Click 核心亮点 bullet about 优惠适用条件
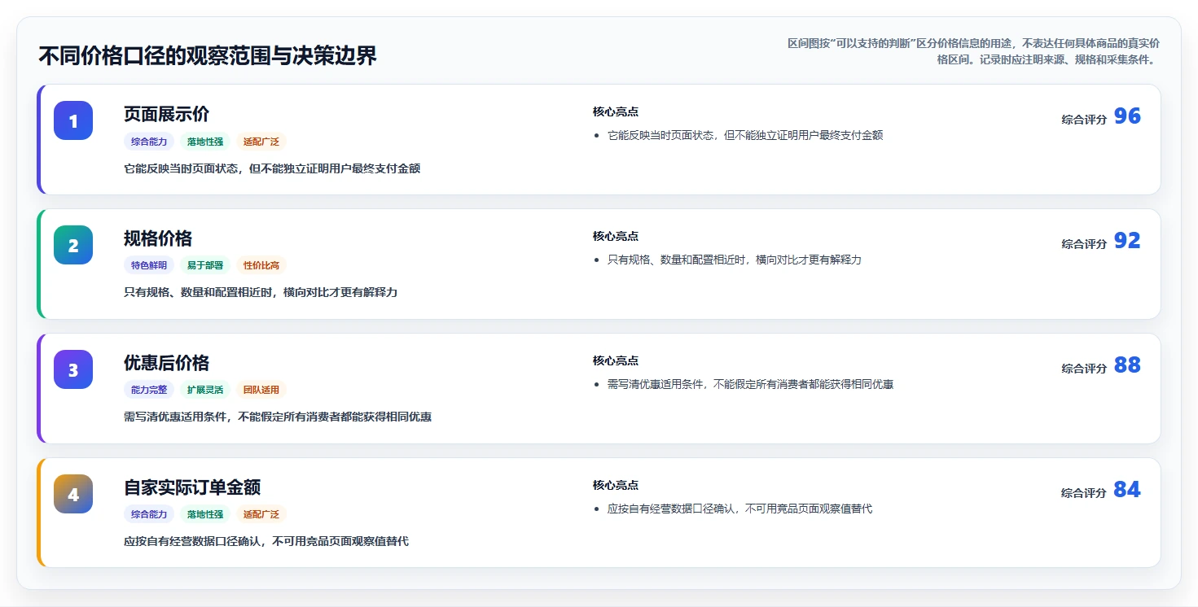 [751, 384]
